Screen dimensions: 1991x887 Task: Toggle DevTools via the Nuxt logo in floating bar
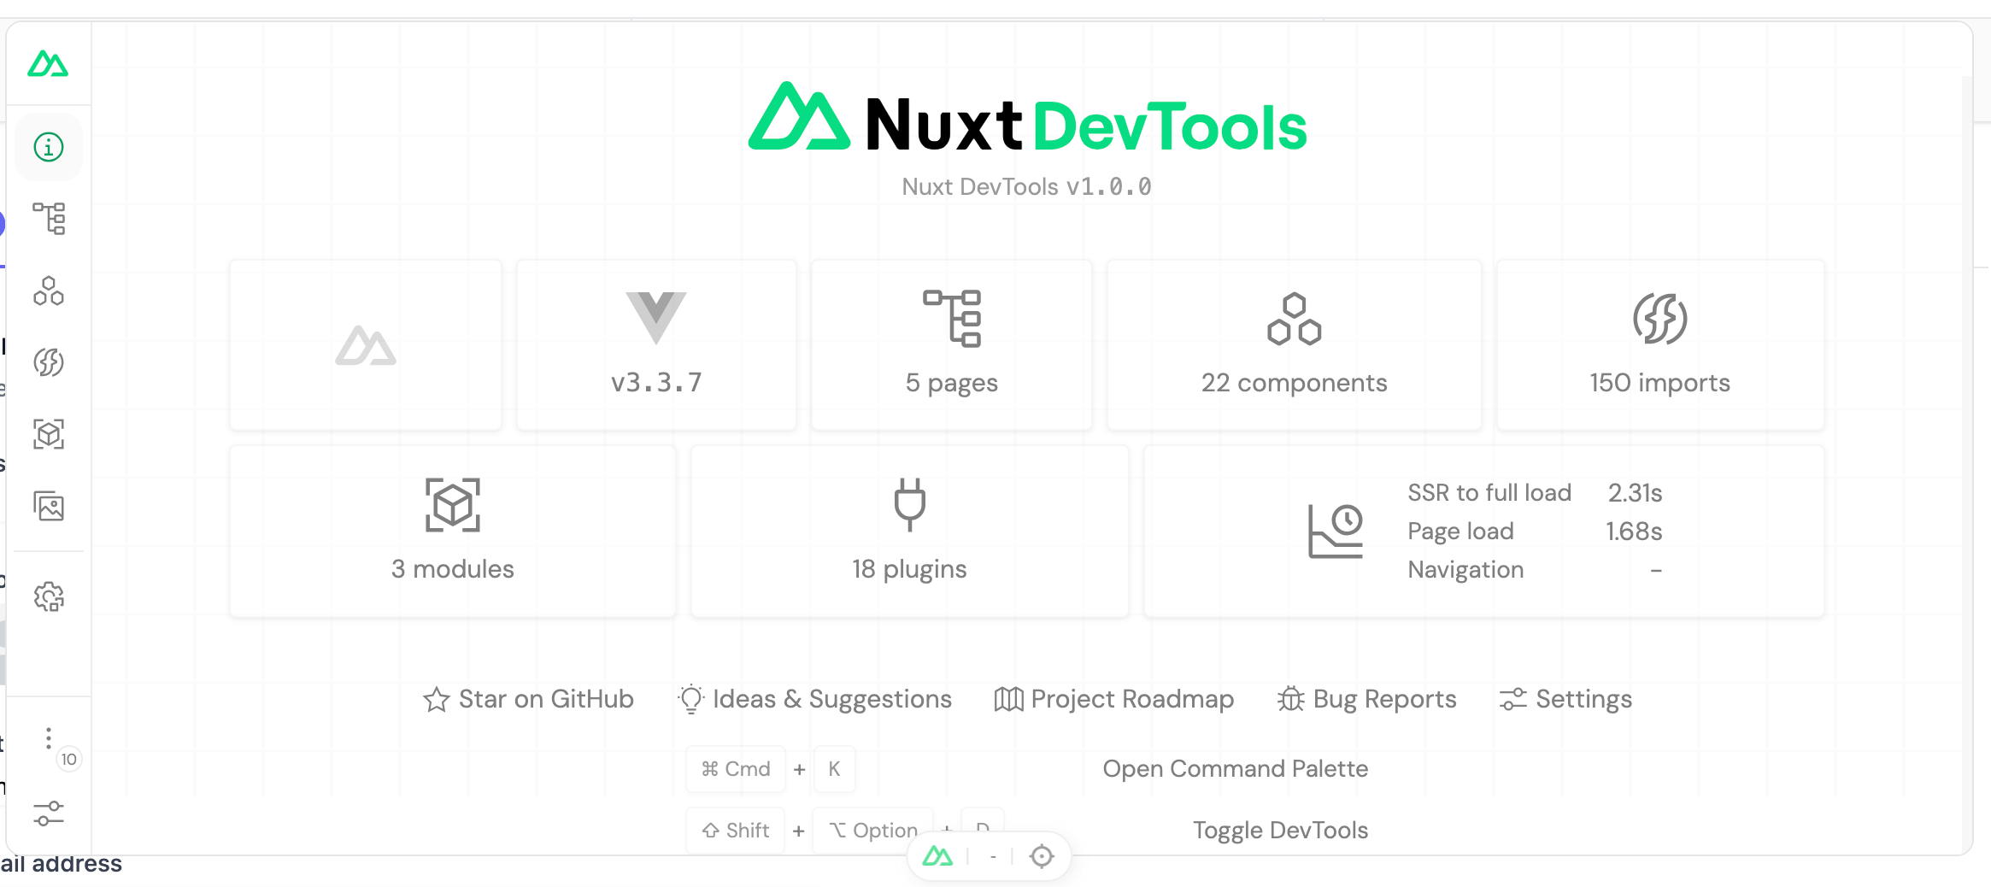click(937, 855)
